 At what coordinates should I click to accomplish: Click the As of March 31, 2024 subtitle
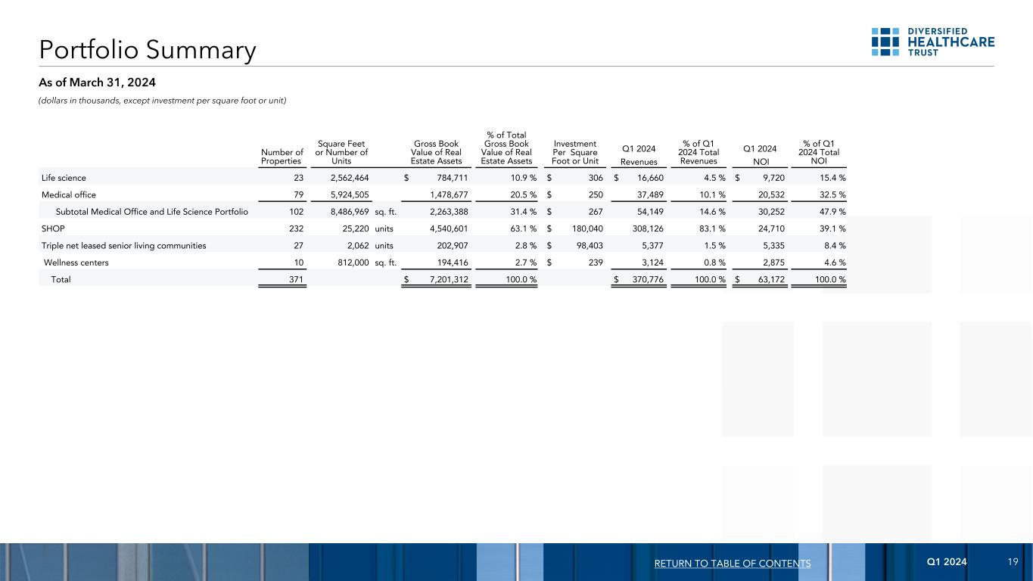tap(97, 82)
